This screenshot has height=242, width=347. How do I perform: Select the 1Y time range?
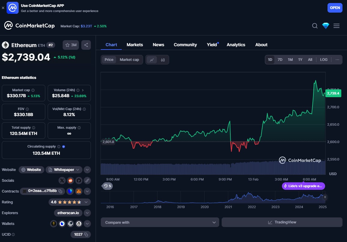pos(300,59)
